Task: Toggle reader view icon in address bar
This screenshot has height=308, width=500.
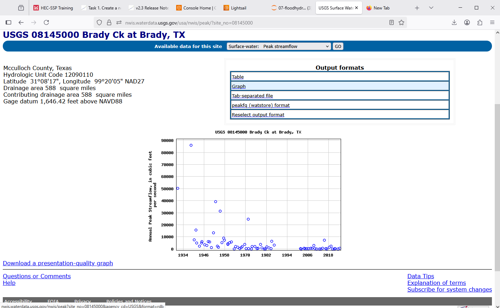Action: [392, 22]
